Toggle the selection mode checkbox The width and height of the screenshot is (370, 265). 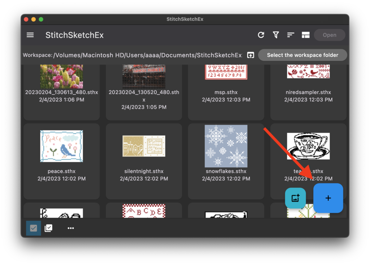[x=33, y=228]
